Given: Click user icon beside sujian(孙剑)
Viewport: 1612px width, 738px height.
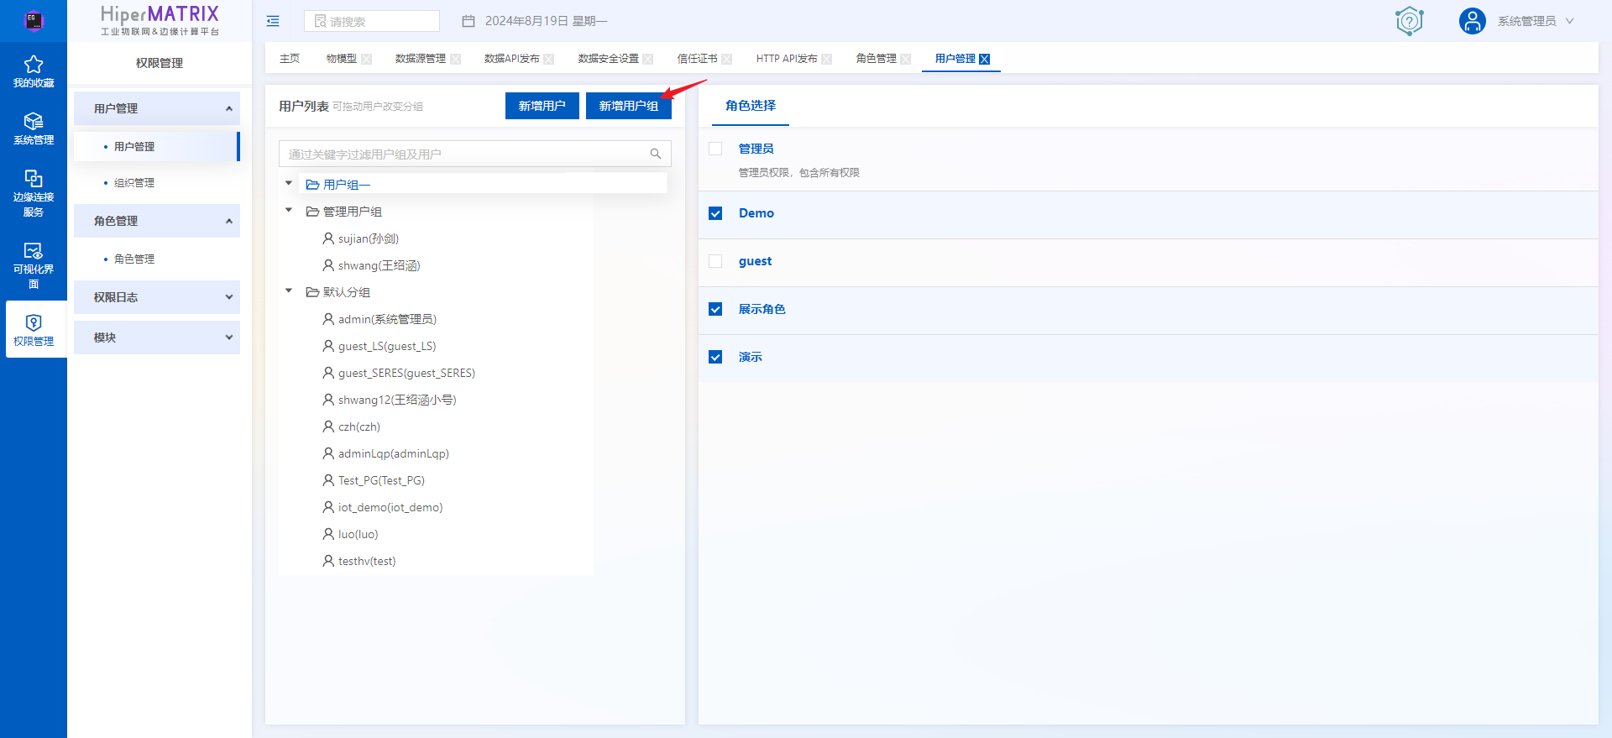Looking at the screenshot, I should [328, 238].
